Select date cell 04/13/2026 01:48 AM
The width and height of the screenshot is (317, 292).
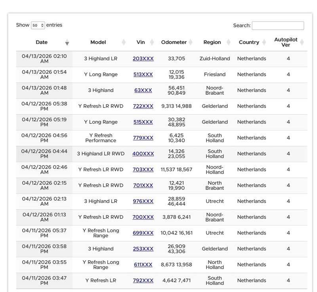(44, 90)
